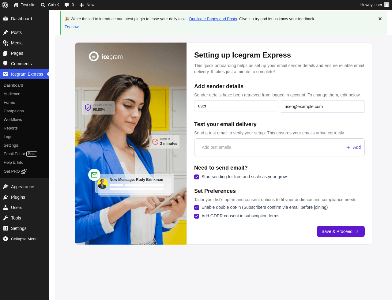The width and height of the screenshot is (392, 300).
Task: Open Workflows submenu
Action: click(24, 120)
